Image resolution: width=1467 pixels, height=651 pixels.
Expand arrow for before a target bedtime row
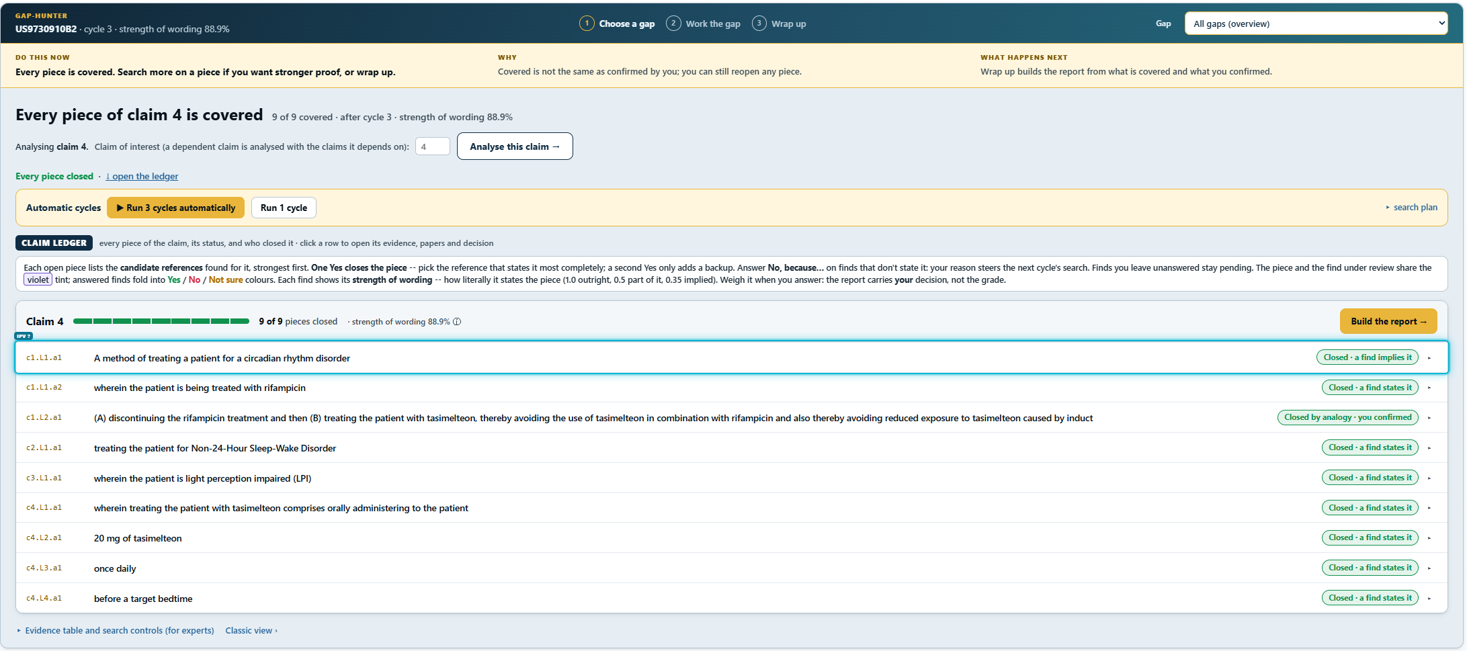pyautogui.click(x=1429, y=599)
